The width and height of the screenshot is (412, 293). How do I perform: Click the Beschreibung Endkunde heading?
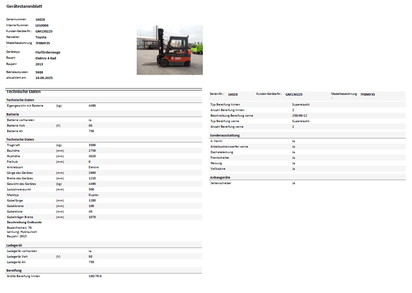(x=24, y=223)
